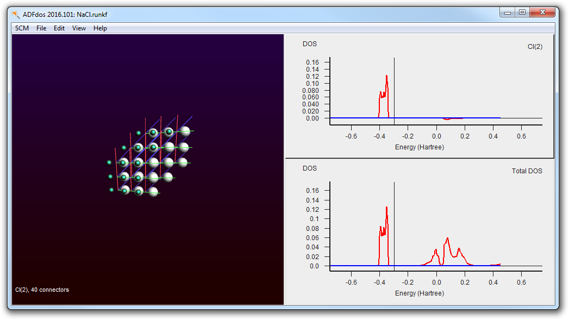
Task: Click the Total DOS label in lower plot
Action: (x=527, y=171)
